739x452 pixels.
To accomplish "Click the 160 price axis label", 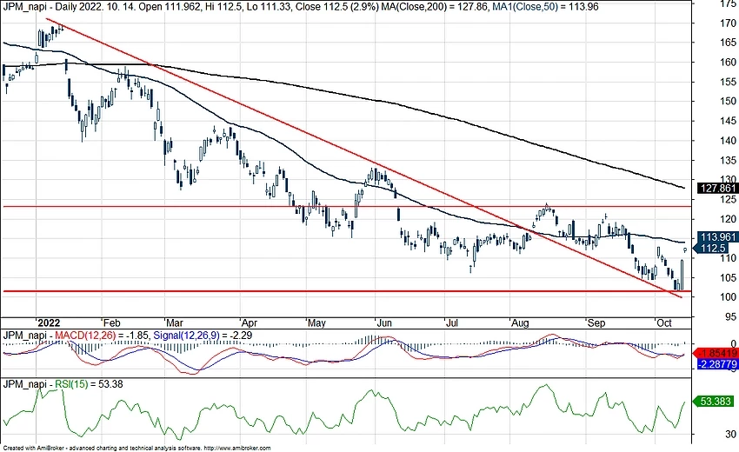I will tap(728, 62).
